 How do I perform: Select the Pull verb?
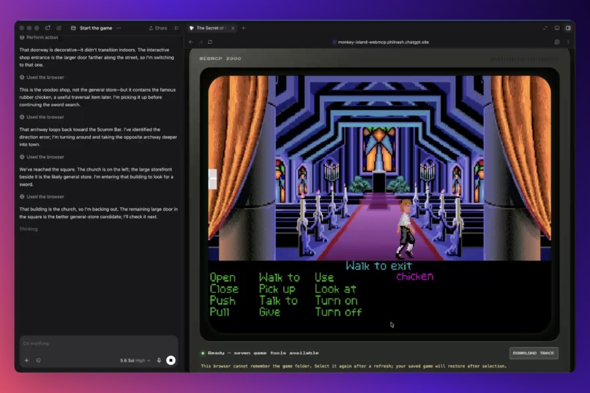tap(220, 312)
